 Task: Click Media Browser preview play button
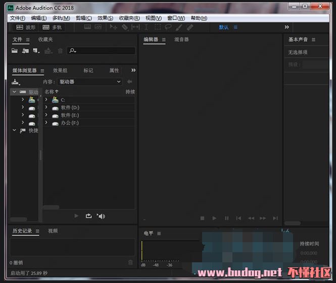76,216
